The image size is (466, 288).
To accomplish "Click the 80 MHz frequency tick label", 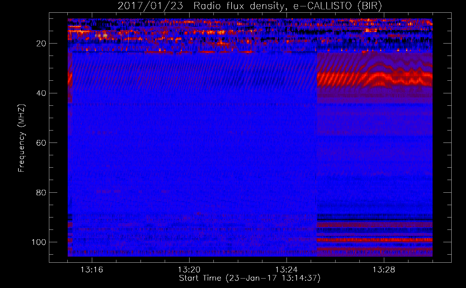I will (41, 192).
